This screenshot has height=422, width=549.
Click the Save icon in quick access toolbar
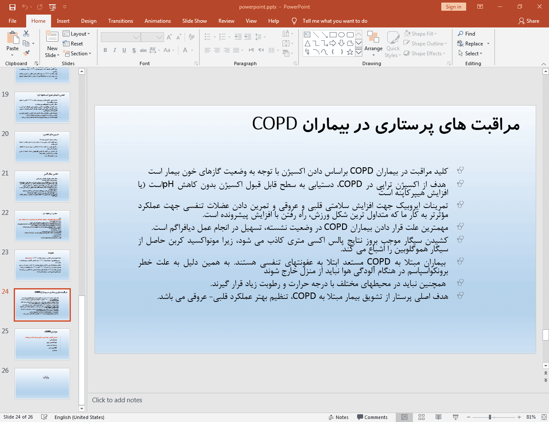coord(12,7)
